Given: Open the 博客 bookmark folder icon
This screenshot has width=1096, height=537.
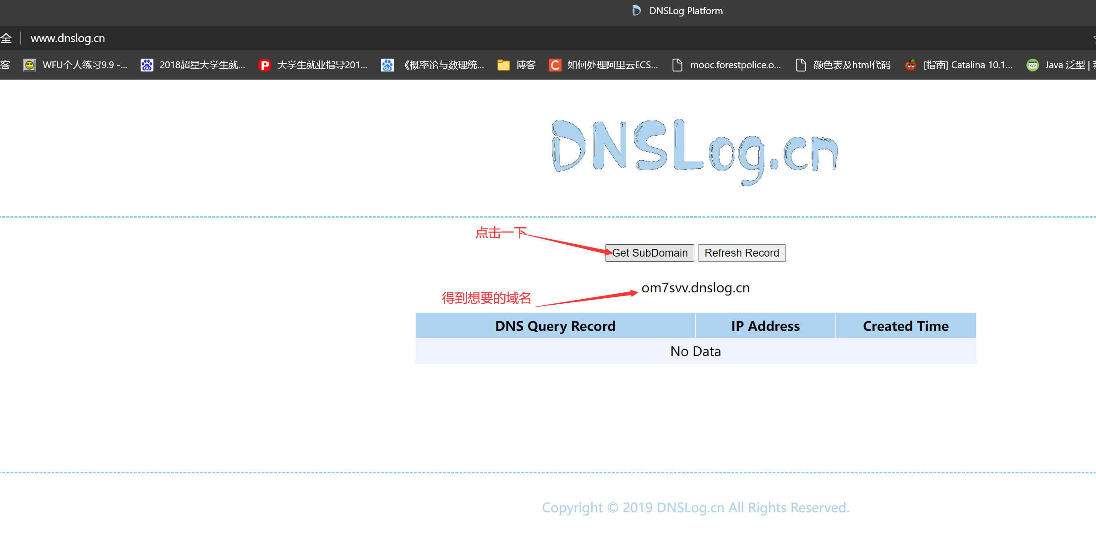Looking at the screenshot, I should (503, 65).
